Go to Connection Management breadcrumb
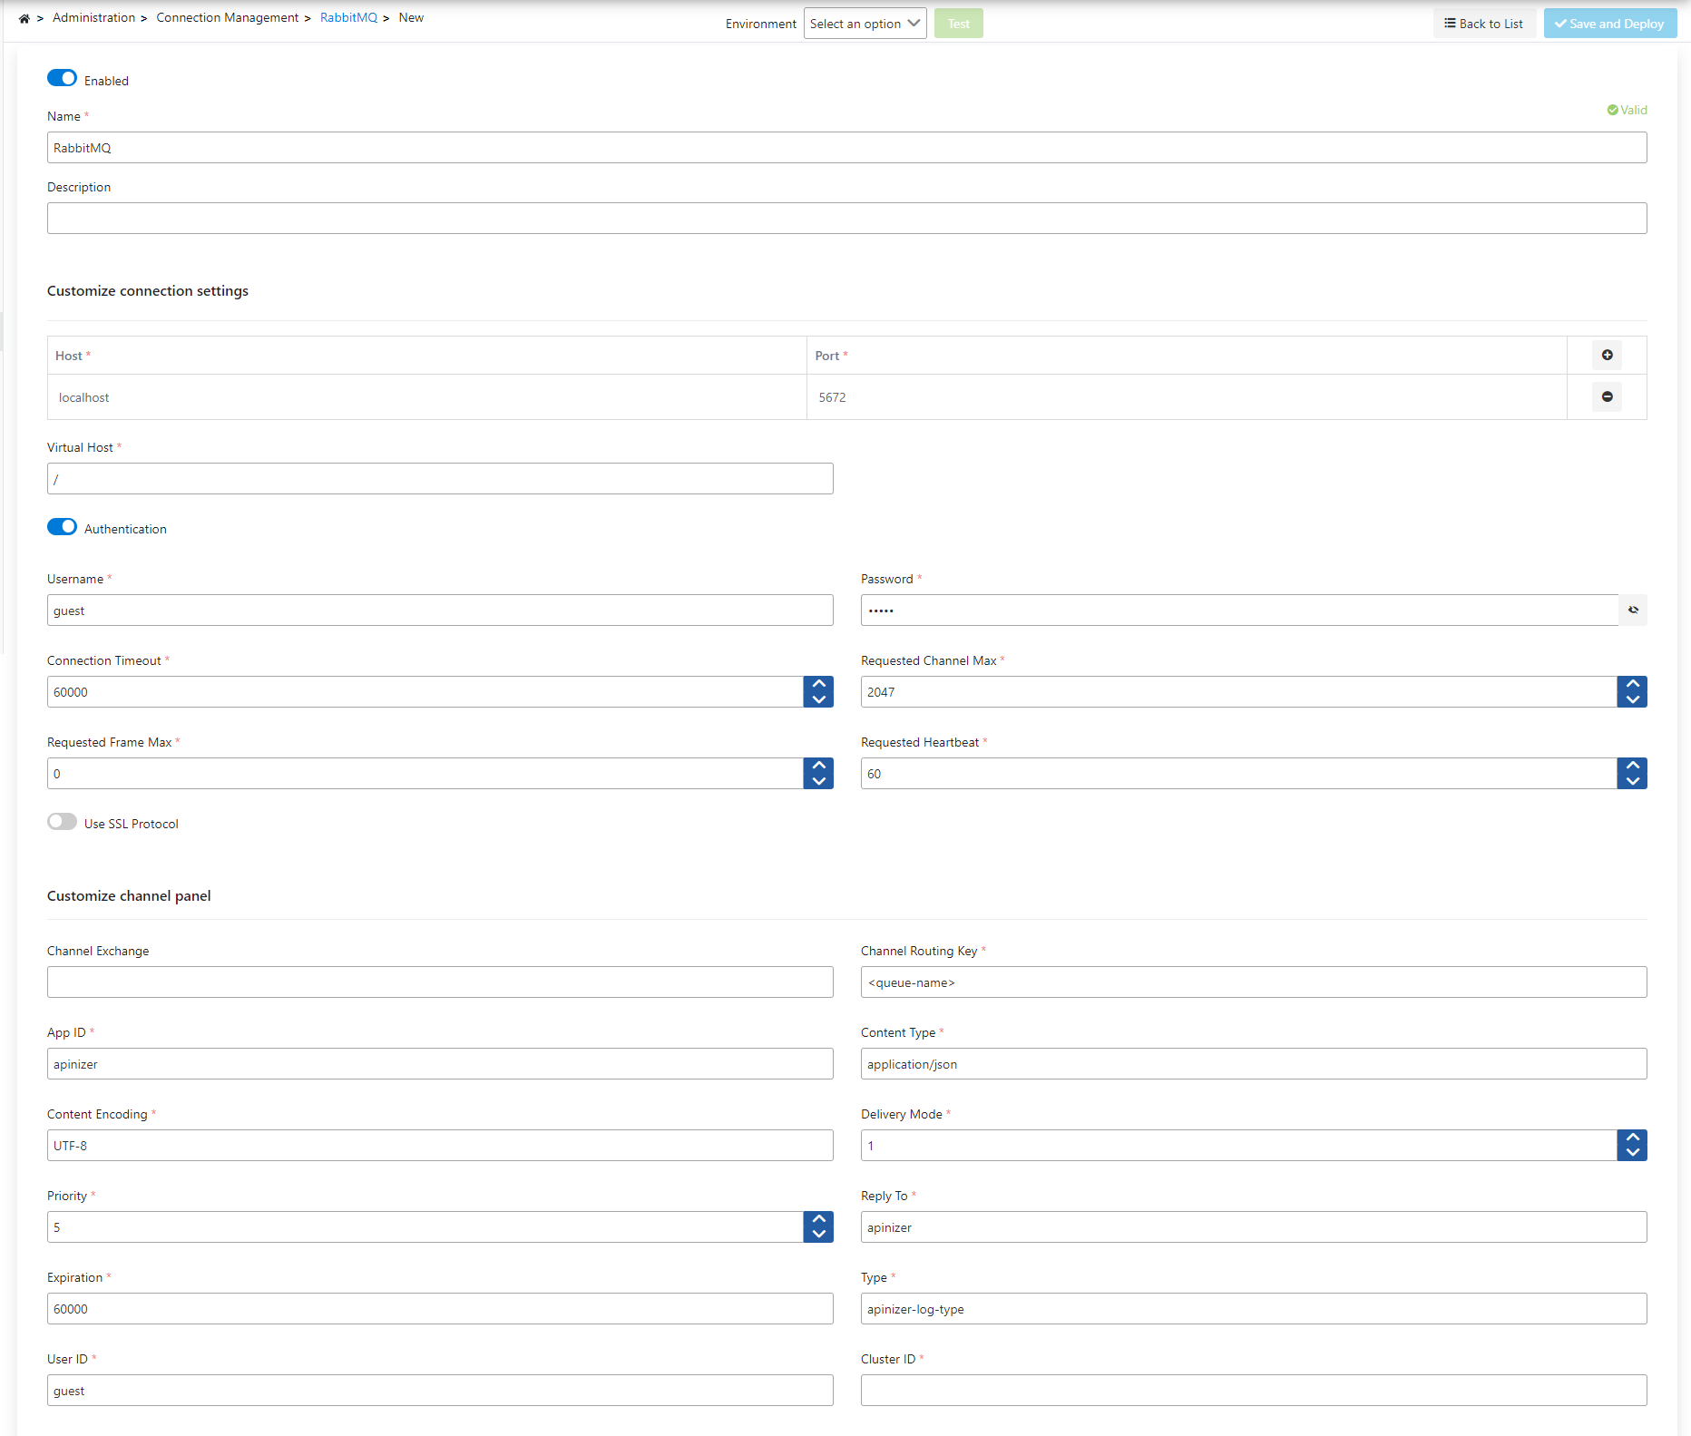Image resolution: width=1691 pixels, height=1436 pixels. pos(227,17)
